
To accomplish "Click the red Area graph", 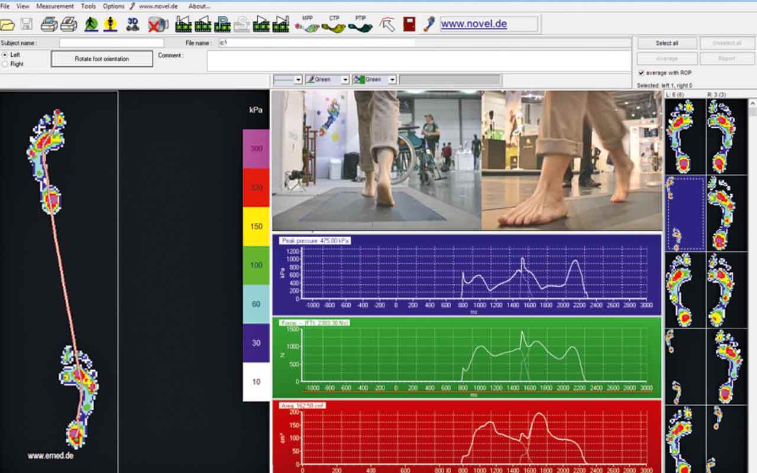I will click(467, 436).
